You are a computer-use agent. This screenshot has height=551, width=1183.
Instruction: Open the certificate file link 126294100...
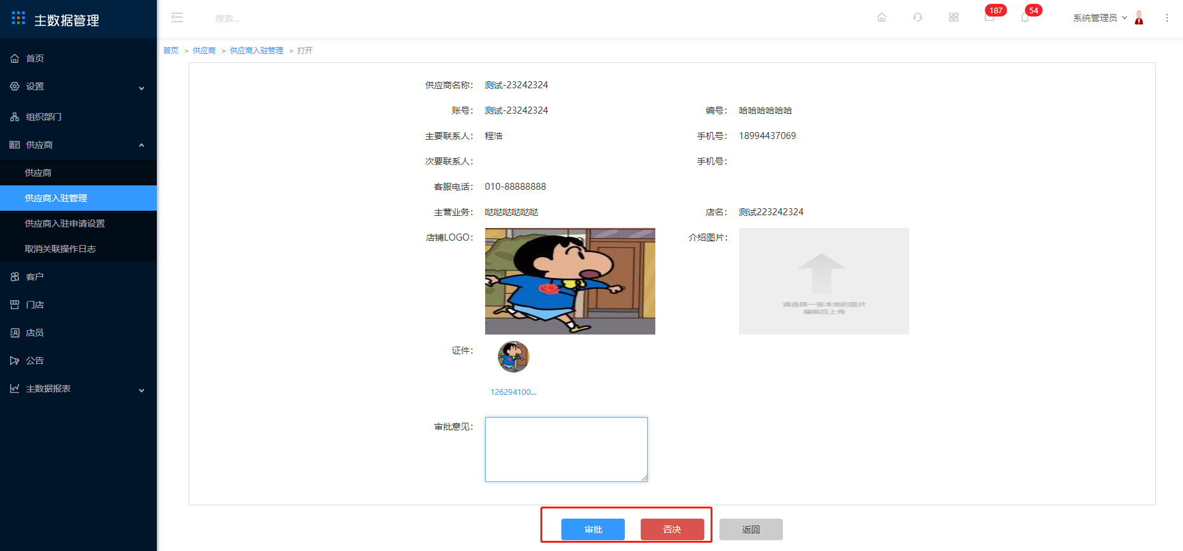point(513,392)
